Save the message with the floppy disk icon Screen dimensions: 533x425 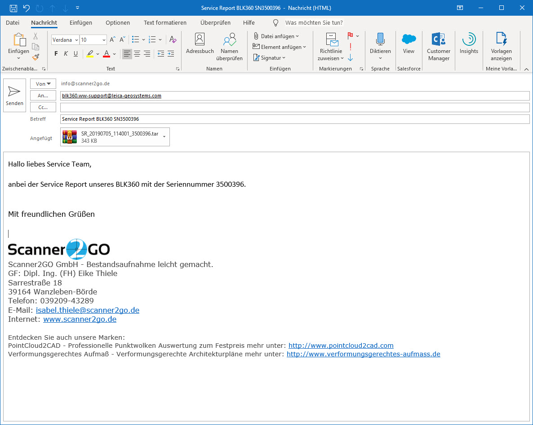13,8
